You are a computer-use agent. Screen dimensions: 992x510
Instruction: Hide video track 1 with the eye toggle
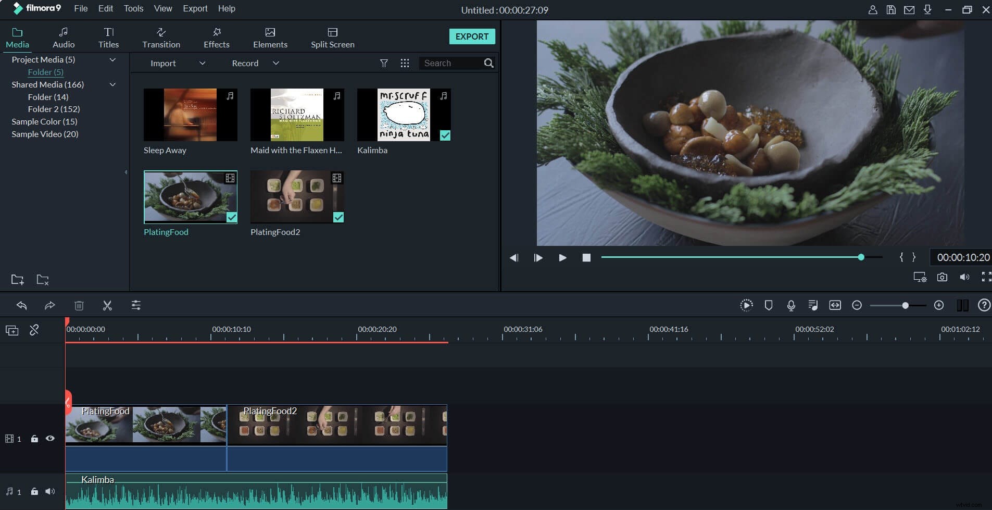click(49, 439)
